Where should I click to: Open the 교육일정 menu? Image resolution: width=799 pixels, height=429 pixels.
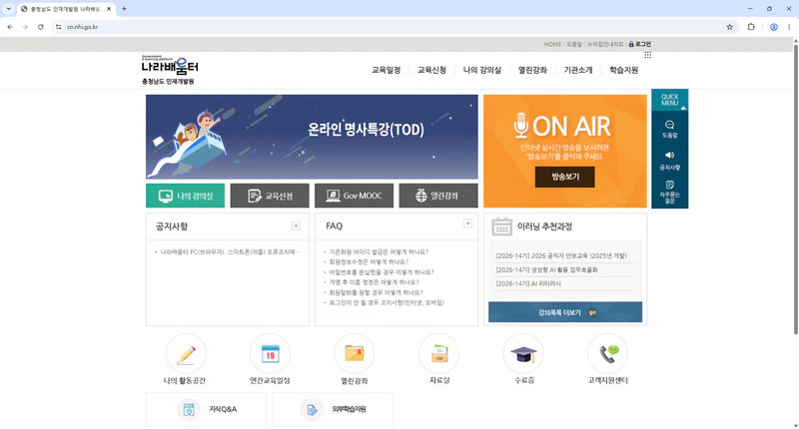386,70
